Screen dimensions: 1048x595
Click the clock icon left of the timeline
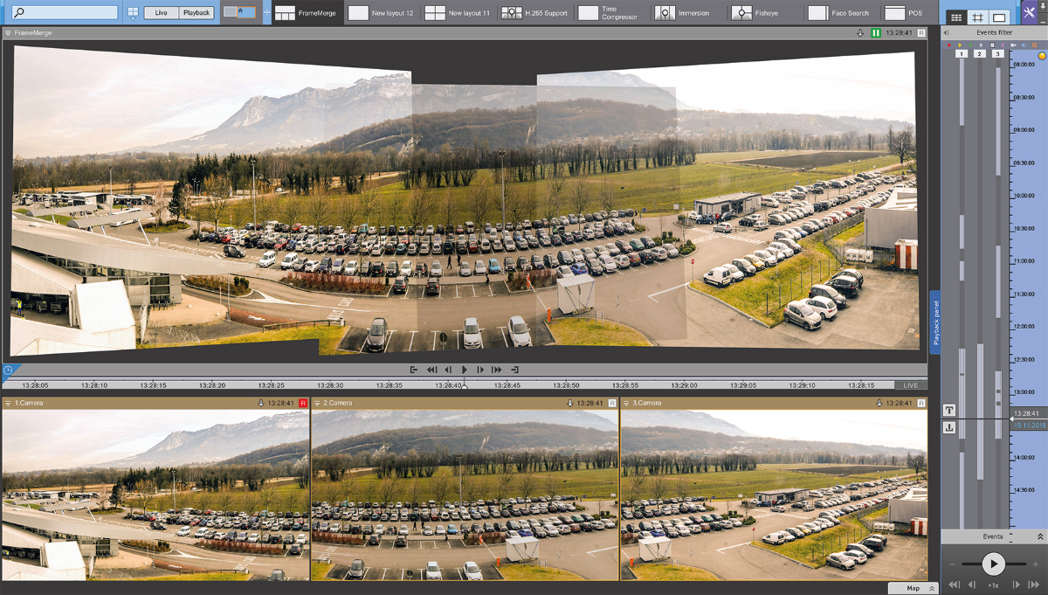8,370
